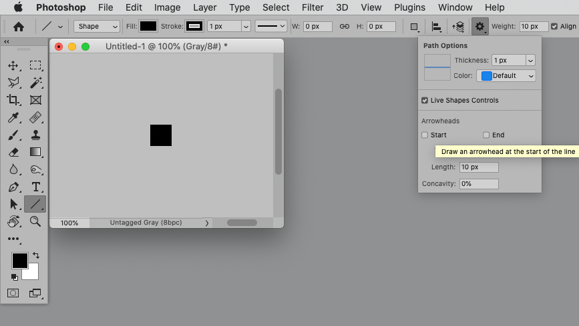Click the Stroke color swatch
Image resolution: width=579 pixels, height=326 pixels.
[x=194, y=26]
